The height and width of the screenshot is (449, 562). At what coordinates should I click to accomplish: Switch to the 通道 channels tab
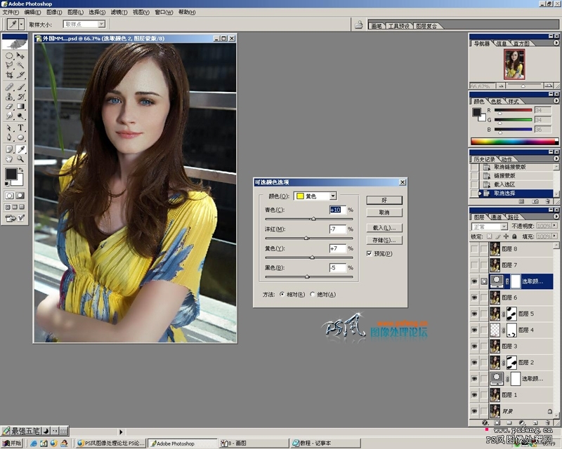coord(496,217)
